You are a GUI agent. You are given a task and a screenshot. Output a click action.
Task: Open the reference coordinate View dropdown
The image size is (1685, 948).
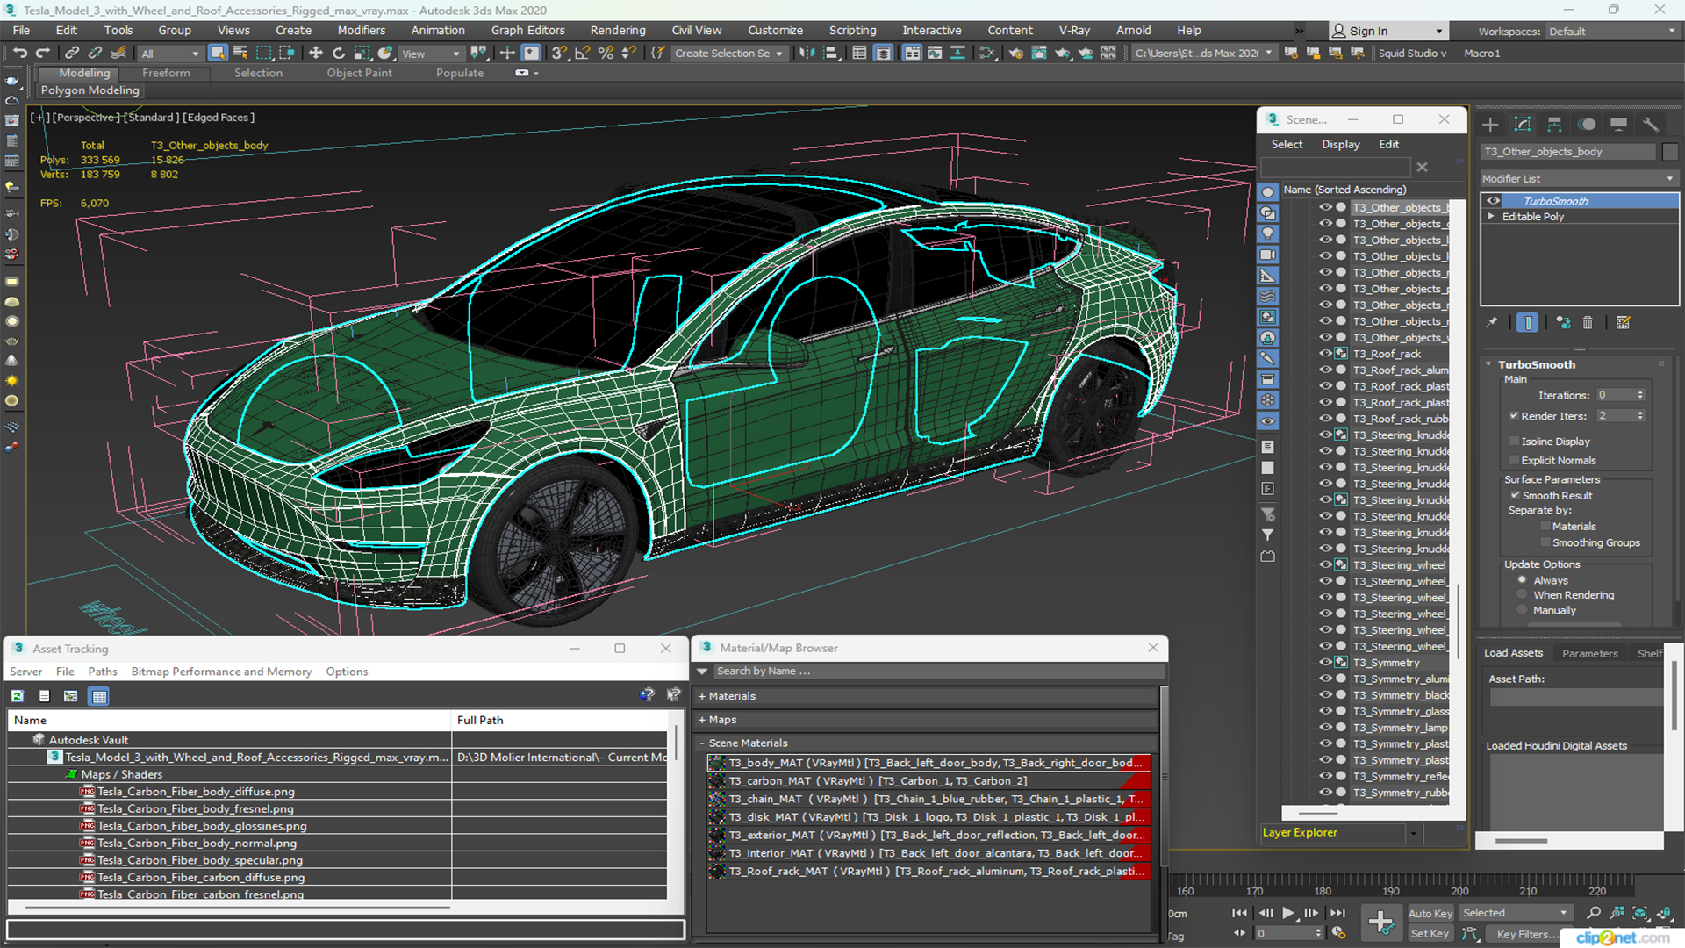tap(430, 54)
